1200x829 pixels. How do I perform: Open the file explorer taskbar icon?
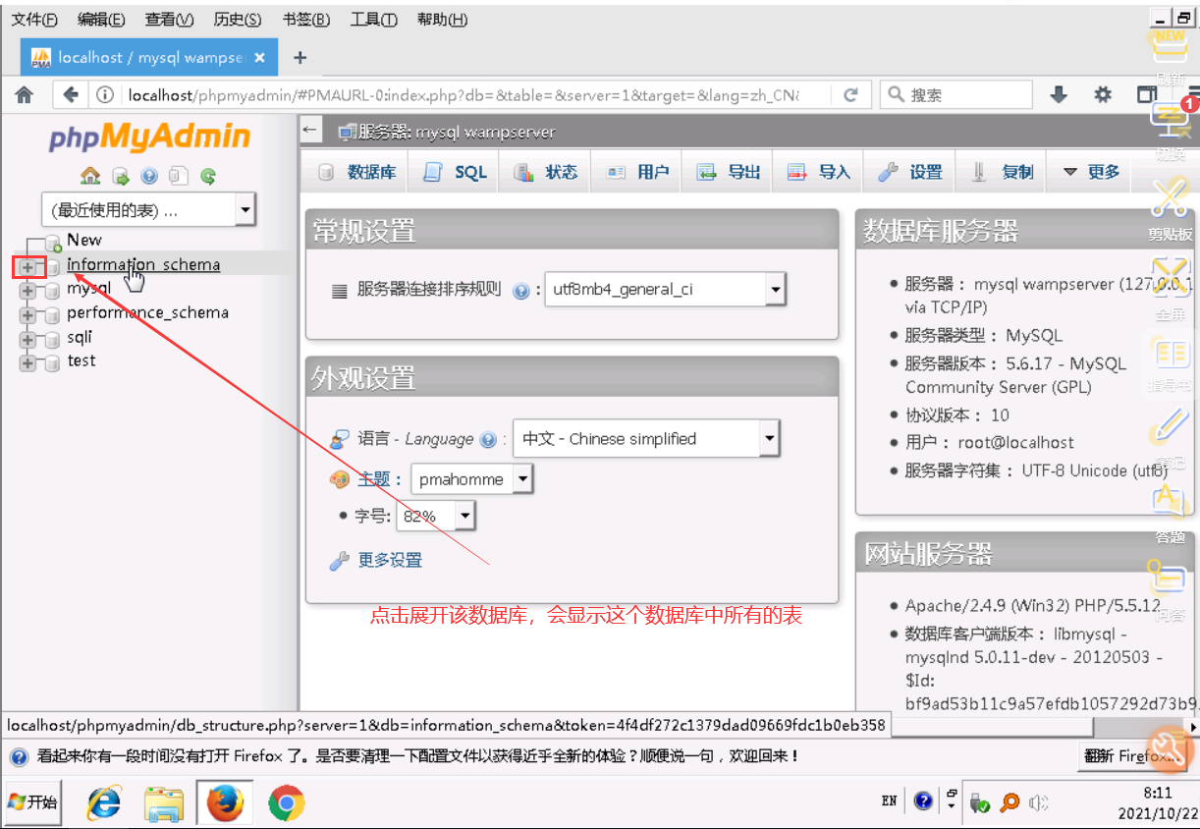point(164,803)
